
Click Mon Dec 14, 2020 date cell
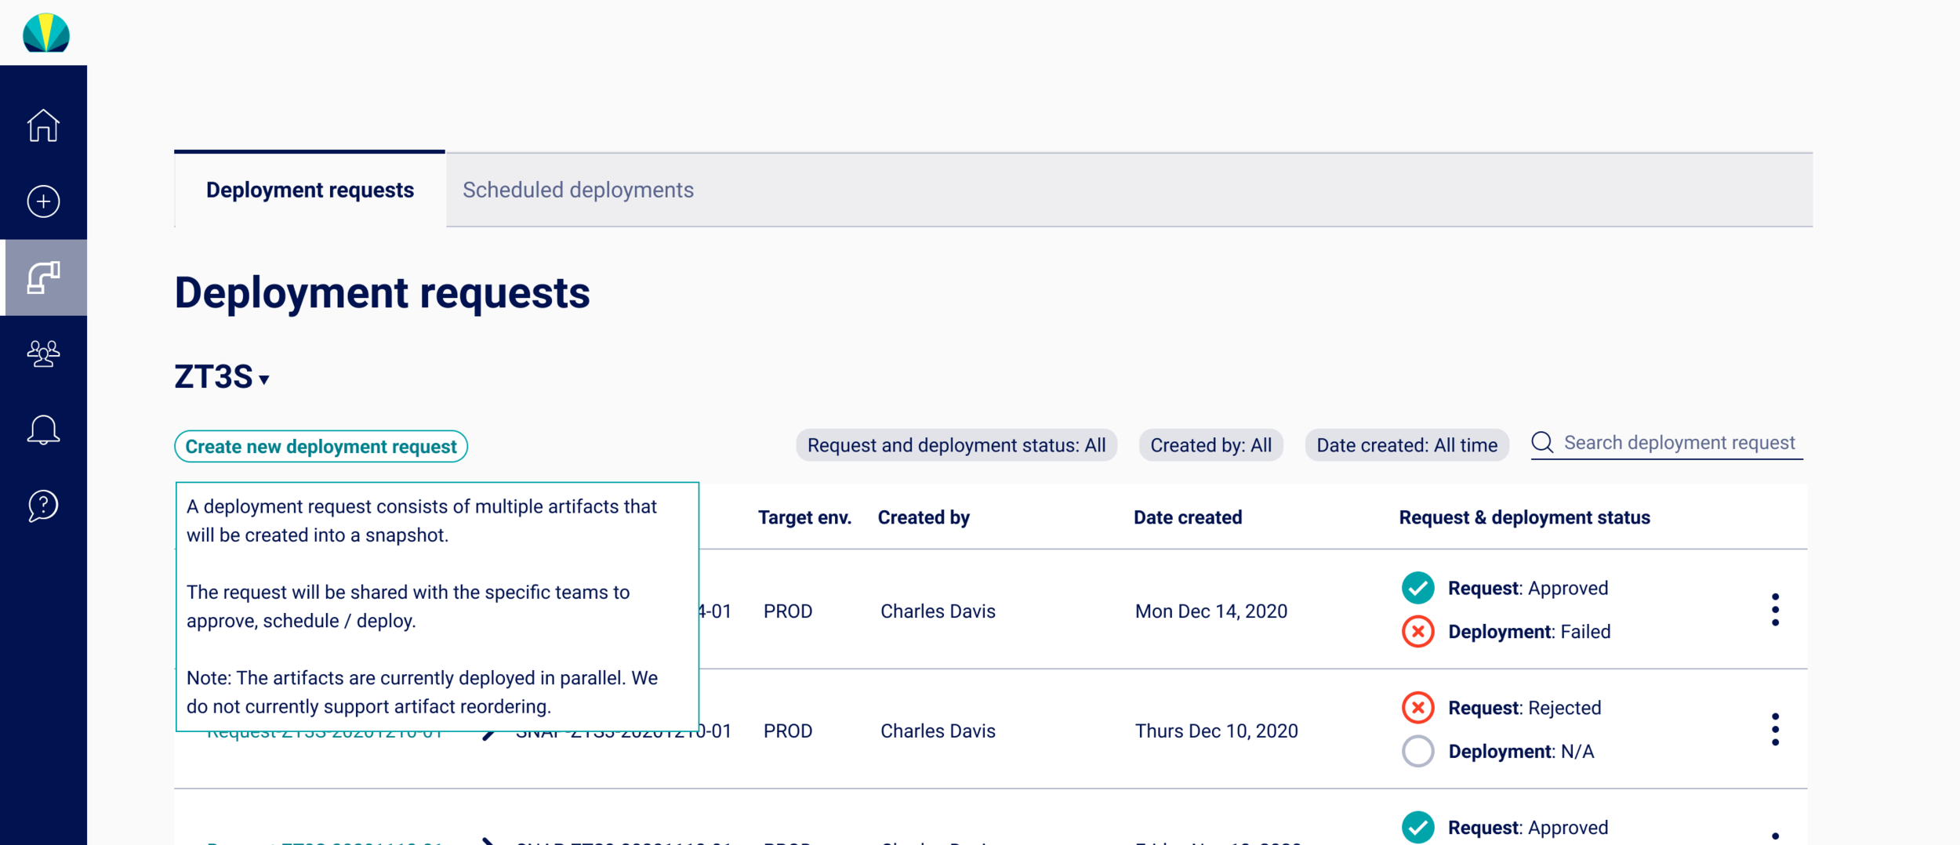1211,611
